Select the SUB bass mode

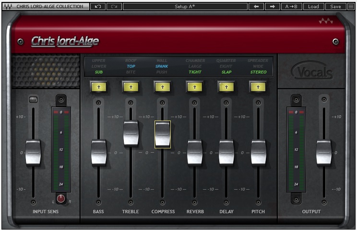pos(99,72)
